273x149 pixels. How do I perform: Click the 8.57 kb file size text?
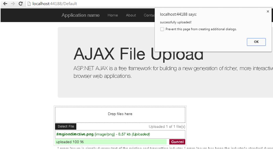125,134
